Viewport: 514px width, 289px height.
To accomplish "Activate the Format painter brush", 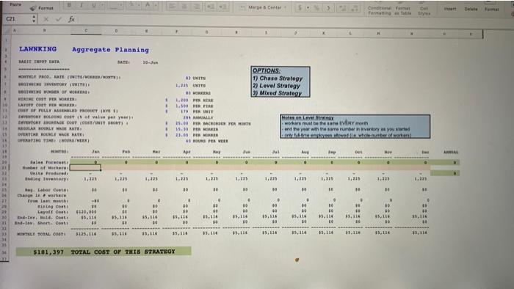I will coord(42,8).
